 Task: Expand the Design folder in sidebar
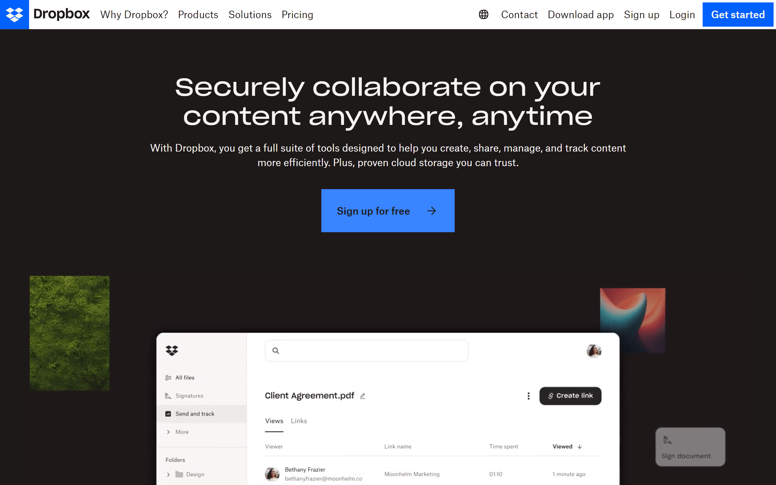click(x=169, y=475)
